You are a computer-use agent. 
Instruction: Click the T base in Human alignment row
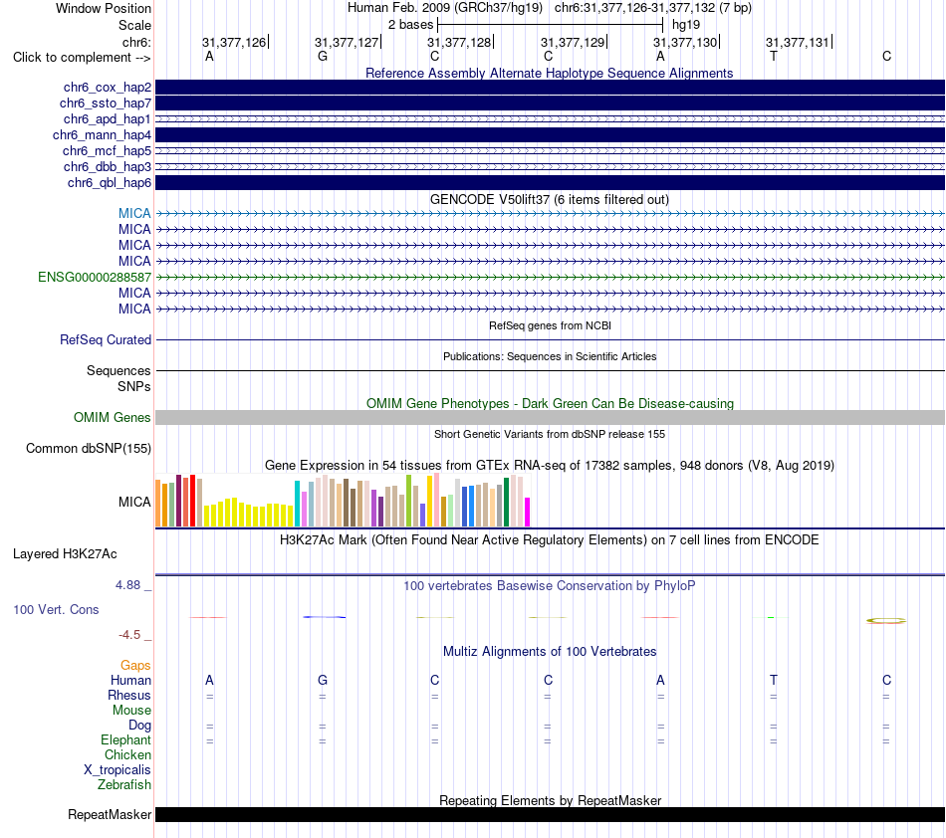coord(774,680)
